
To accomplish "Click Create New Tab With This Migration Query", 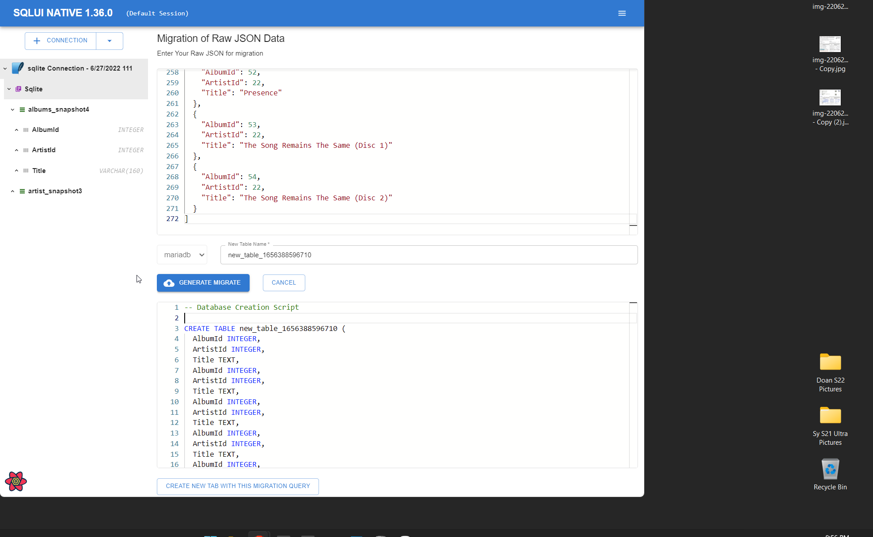I will coord(238,486).
